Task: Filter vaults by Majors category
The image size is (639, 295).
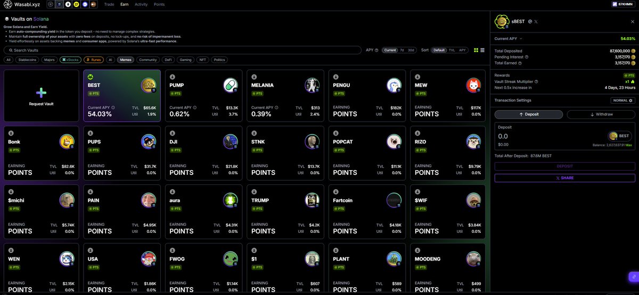Action: [x=49, y=60]
